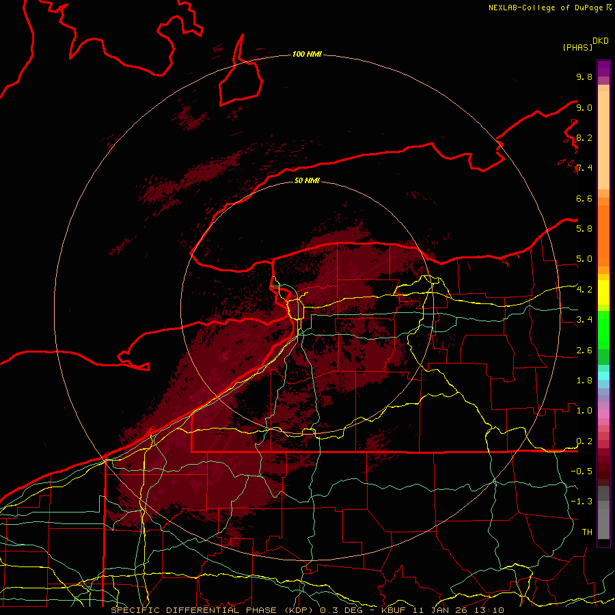The height and width of the screenshot is (615, 615).
Task: Click the 2.6 value on the scale
Action: click(584, 351)
